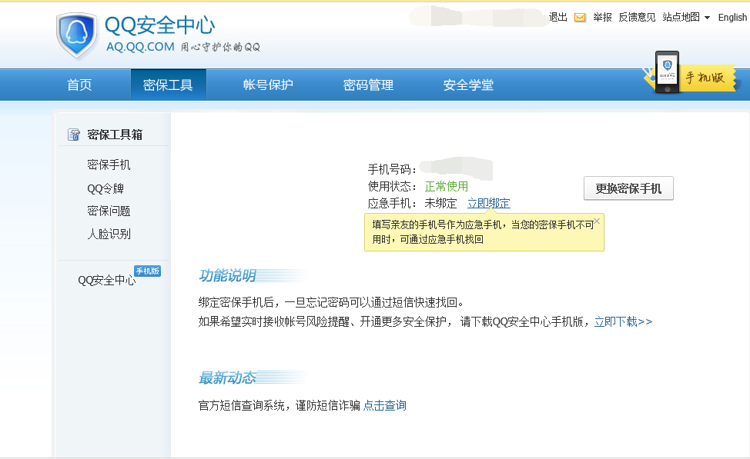
Task: Click the 用心守护你的QQ slogan text
Action: (220, 48)
